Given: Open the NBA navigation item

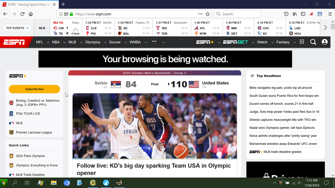Looking at the screenshot, I should click(x=56, y=42).
